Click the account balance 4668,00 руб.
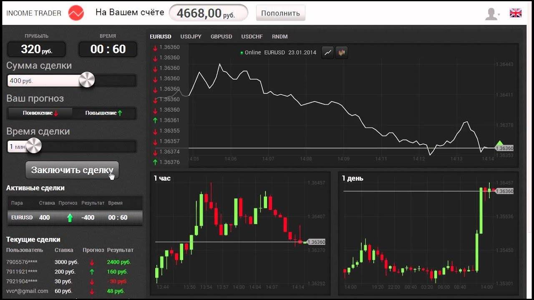 (x=208, y=13)
